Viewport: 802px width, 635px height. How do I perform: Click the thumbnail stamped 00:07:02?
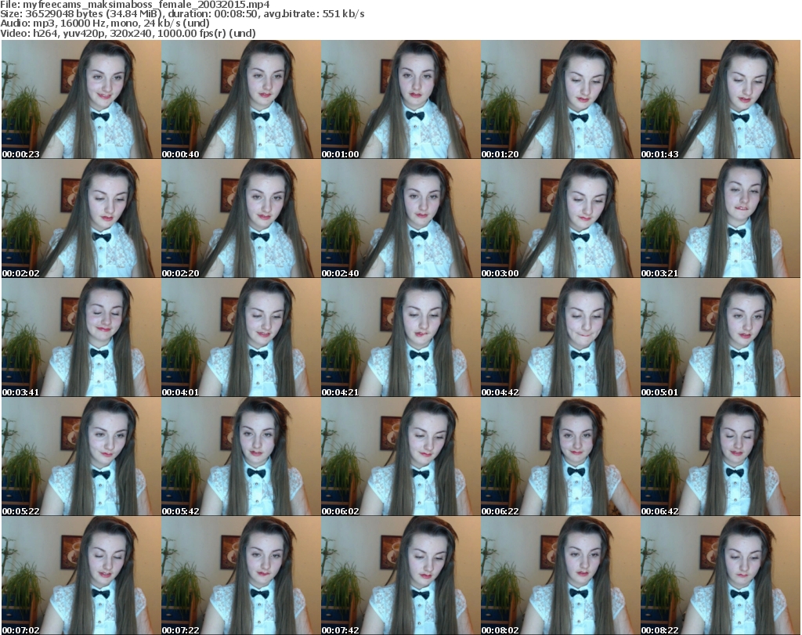(x=81, y=575)
